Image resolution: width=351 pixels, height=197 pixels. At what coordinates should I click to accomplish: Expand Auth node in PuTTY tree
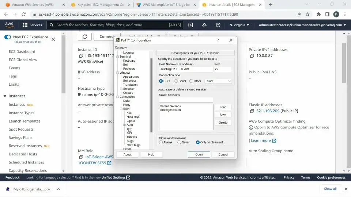pyautogui.click(x=124, y=125)
